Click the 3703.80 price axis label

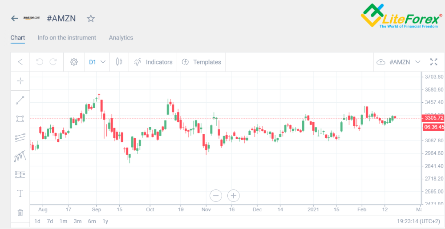(434, 76)
